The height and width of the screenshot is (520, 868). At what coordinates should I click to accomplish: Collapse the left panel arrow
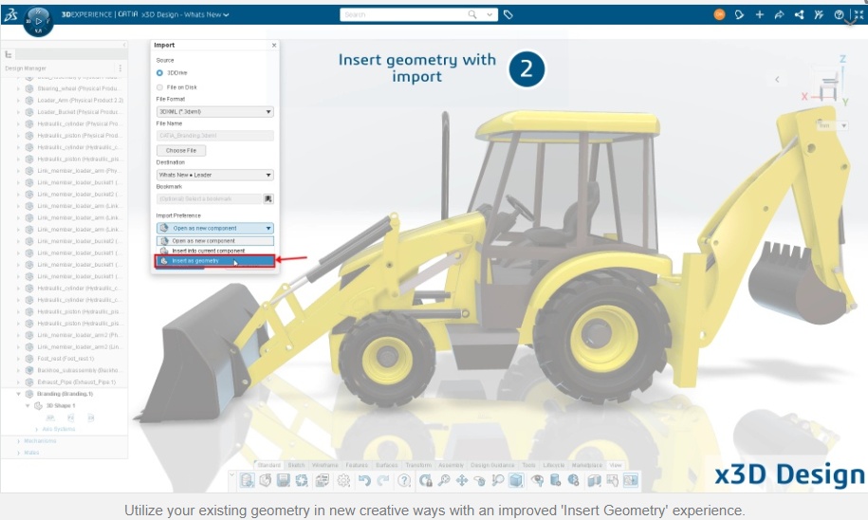pos(124,45)
